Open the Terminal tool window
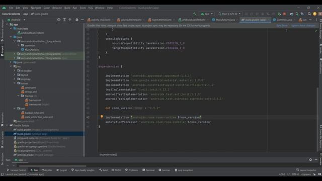322x181 pixels. pyautogui.click(x=148, y=170)
